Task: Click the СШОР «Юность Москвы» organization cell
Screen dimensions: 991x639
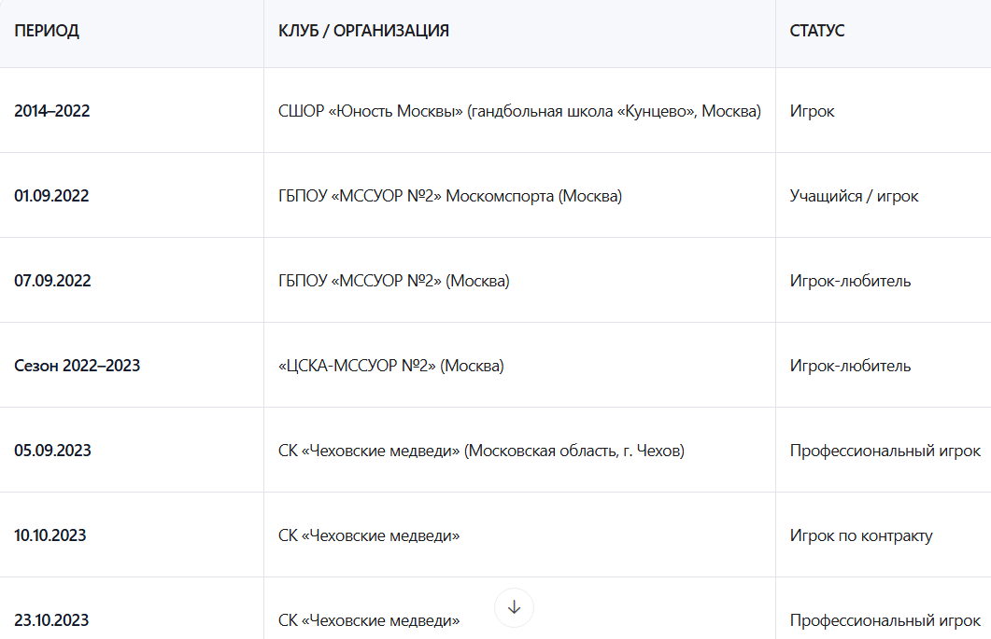Action: (x=519, y=111)
